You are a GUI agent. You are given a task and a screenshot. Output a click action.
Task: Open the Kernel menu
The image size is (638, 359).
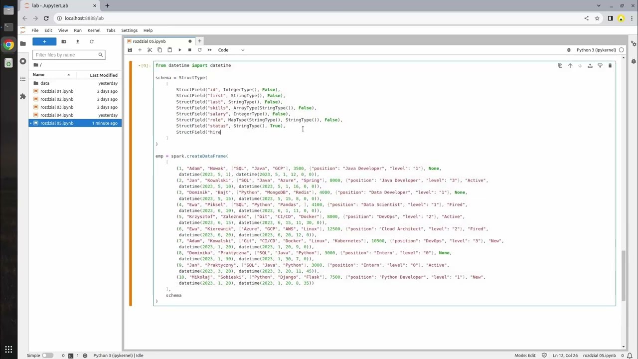[94, 30]
